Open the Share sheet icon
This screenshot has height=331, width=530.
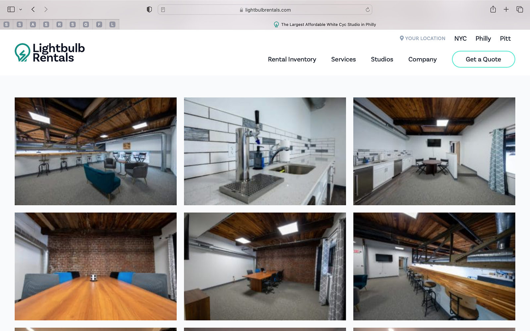pyautogui.click(x=493, y=10)
